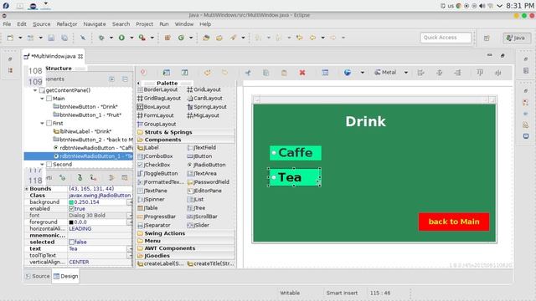Click the red Delete X icon in designer toolbar

pos(302,73)
